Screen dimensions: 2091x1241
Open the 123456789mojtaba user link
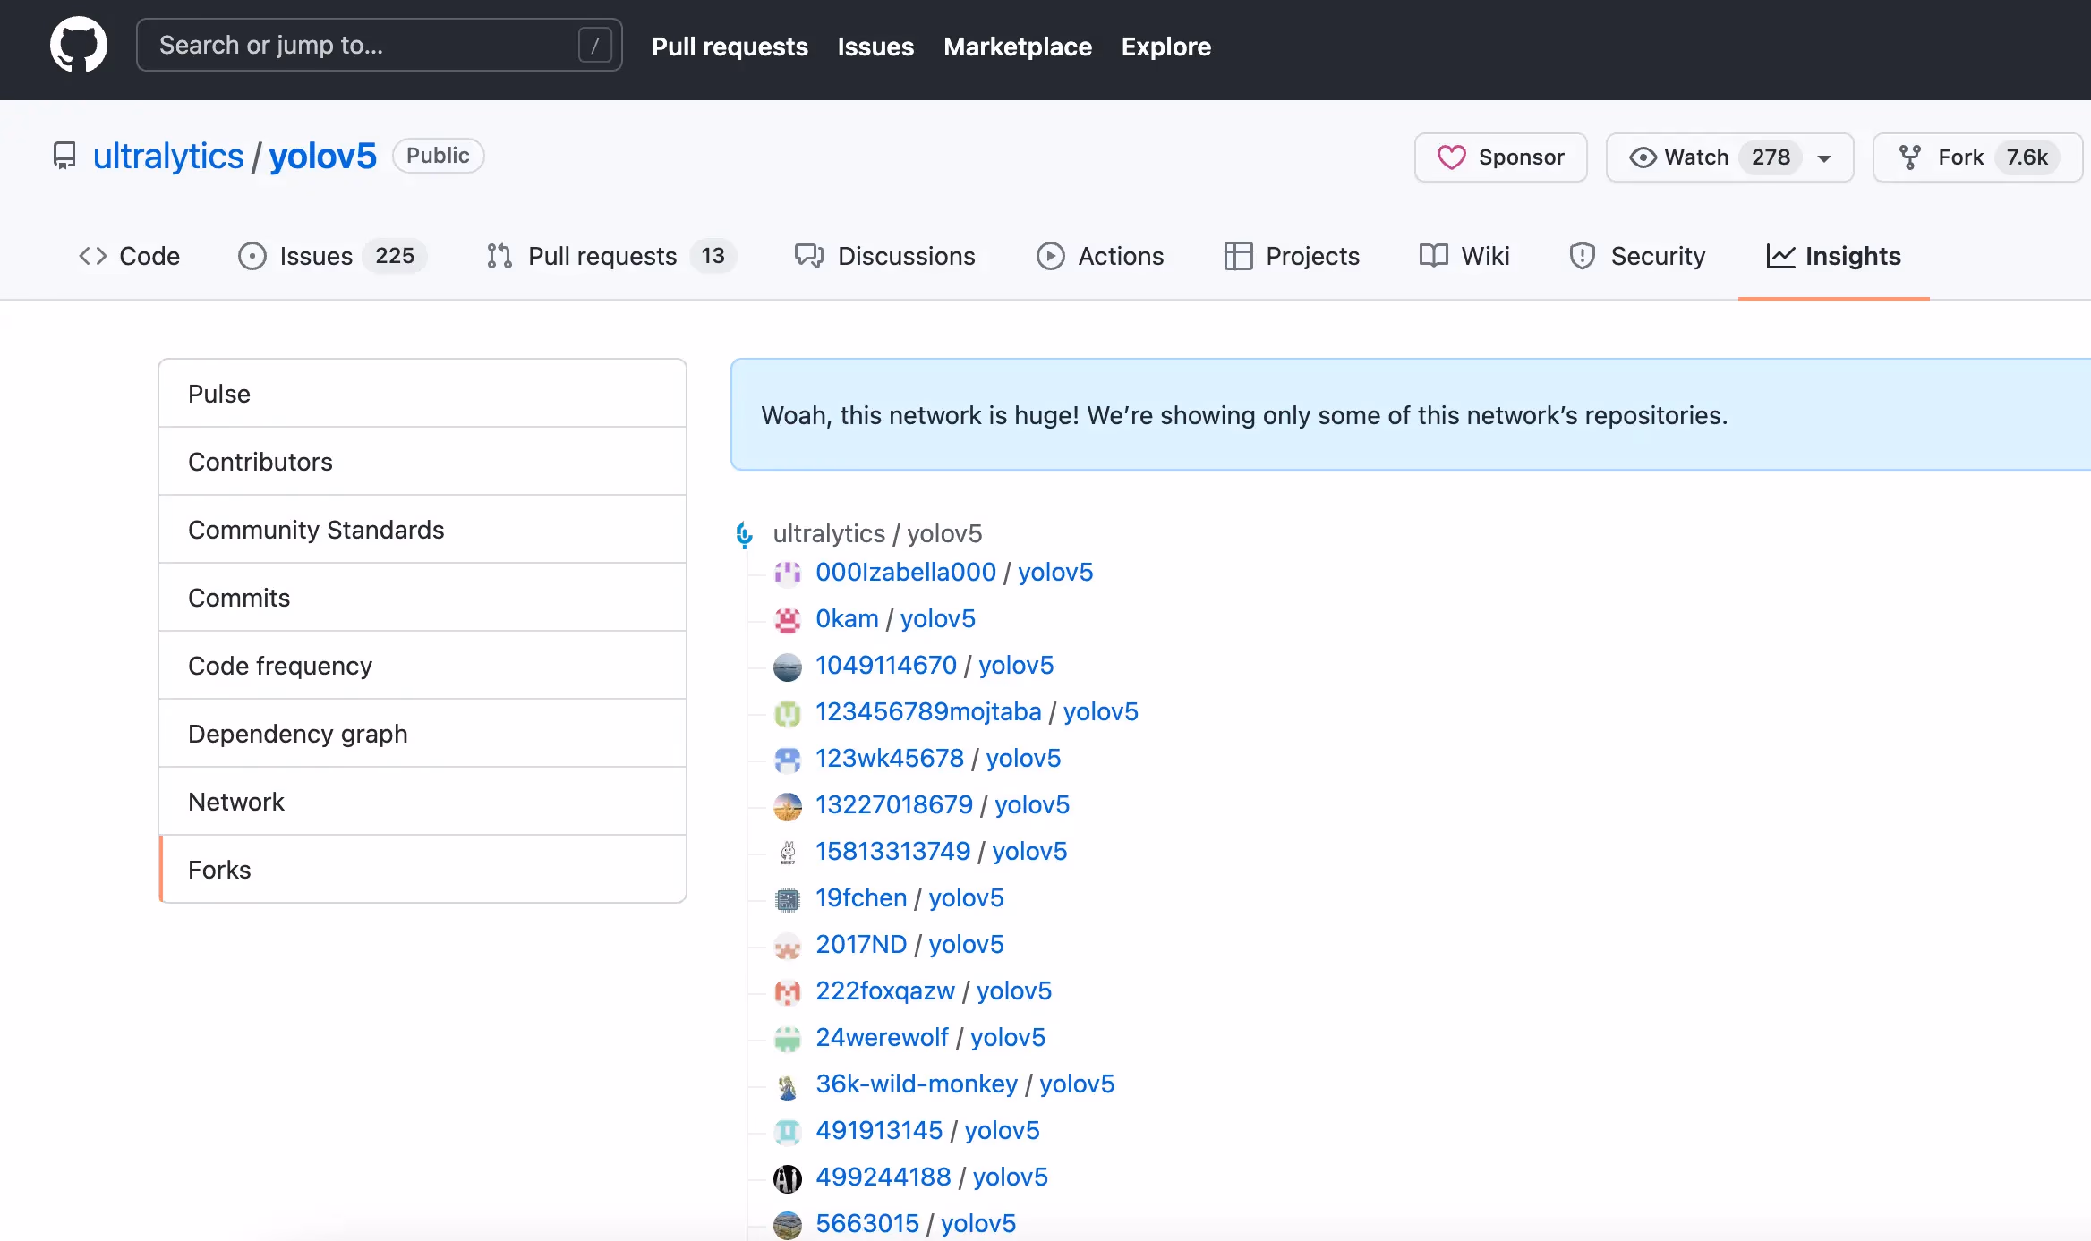928,712
